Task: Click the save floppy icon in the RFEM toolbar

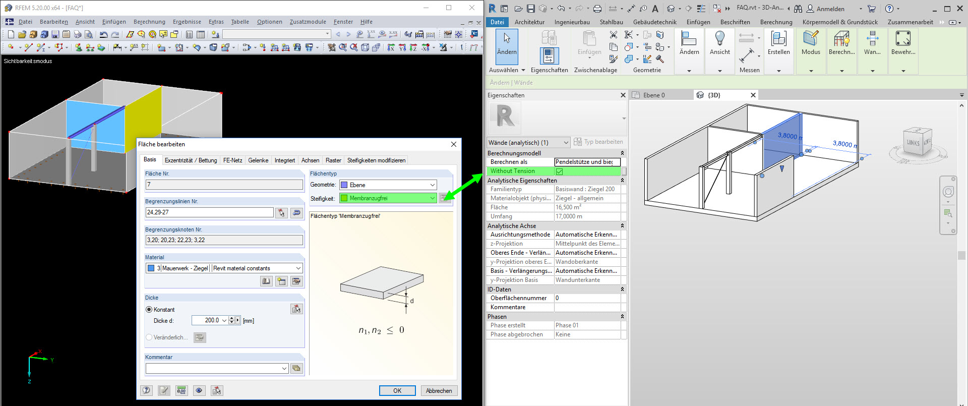Action: tap(55, 34)
